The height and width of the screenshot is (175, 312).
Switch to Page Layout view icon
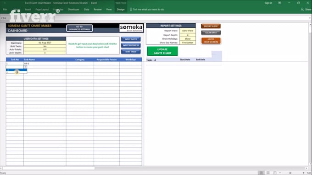[x=268, y=173]
